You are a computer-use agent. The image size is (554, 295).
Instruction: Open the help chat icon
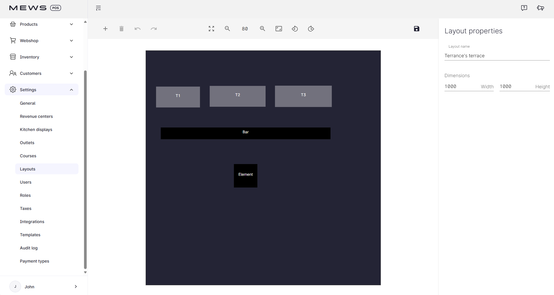524,8
